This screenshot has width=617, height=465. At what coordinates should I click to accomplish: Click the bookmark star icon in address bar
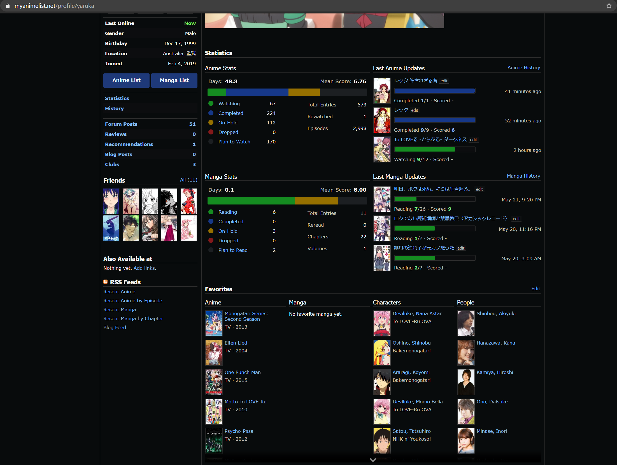(609, 6)
